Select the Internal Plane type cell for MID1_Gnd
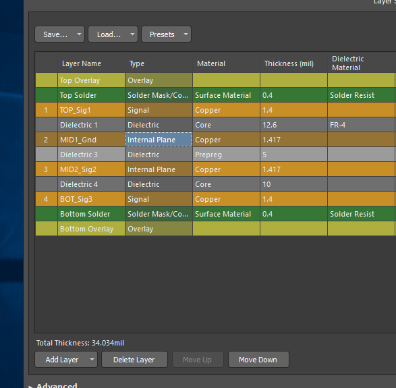Image resolution: width=396 pixels, height=388 pixels. [x=159, y=140]
